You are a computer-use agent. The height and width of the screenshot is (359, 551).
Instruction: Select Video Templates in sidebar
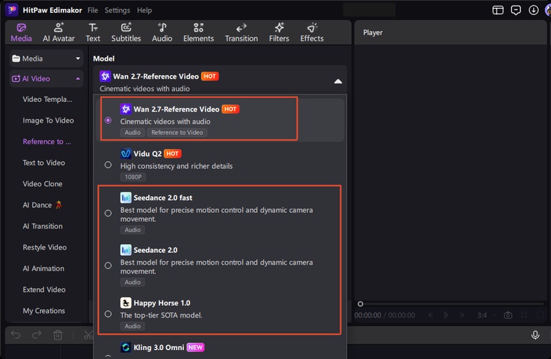click(48, 99)
